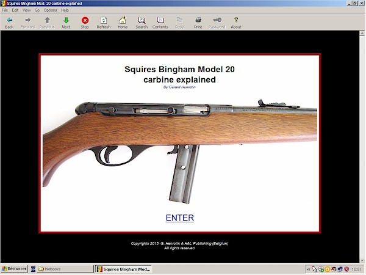Click the scrollbar down arrow
366x275 pixels.
click(362, 260)
